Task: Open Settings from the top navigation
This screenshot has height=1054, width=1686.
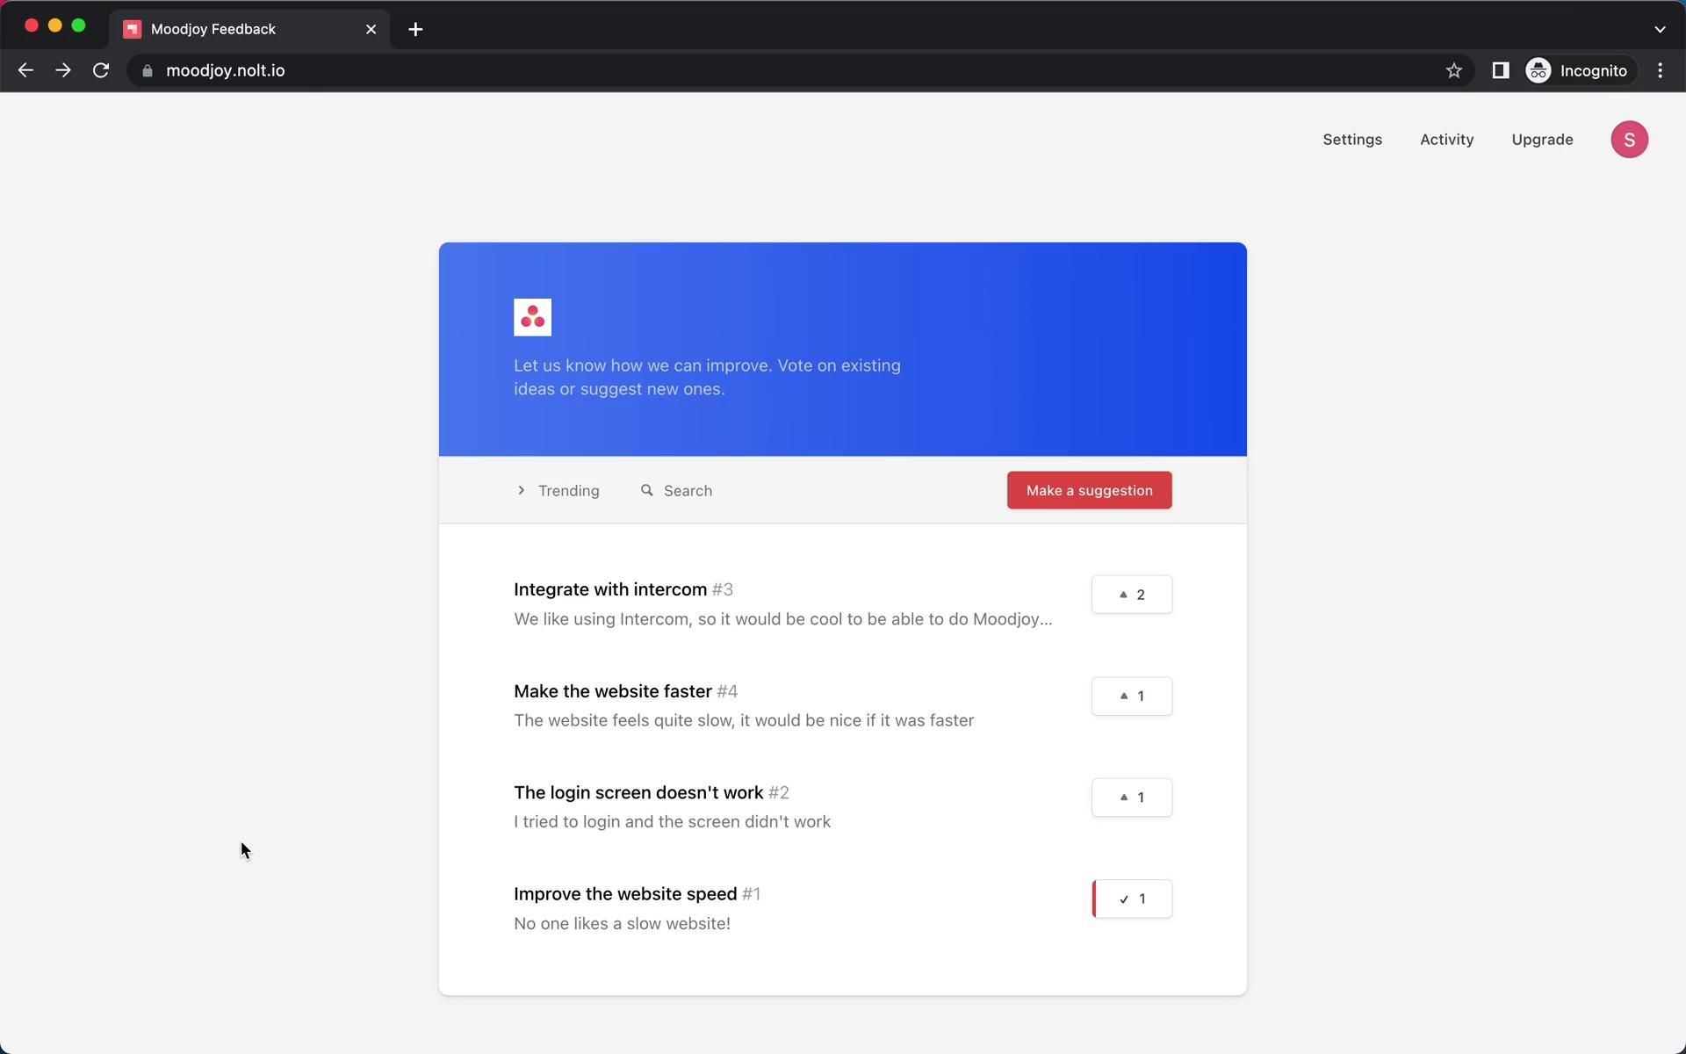Action: pyautogui.click(x=1352, y=139)
